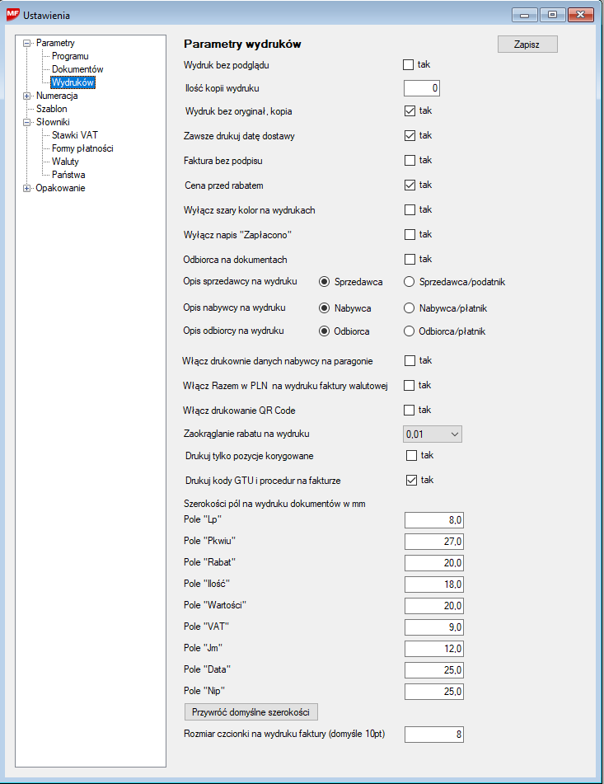Select the Szablon tree item
This screenshot has width=604, height=784.
click(x=51, y=109)
